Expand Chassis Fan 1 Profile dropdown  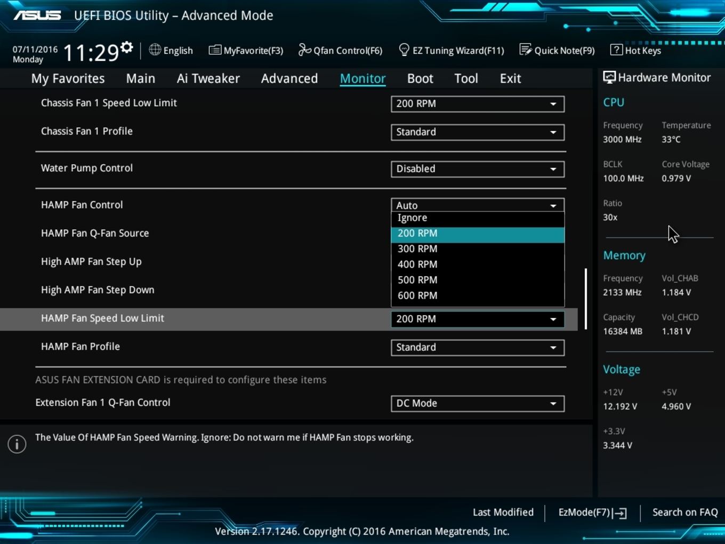[478, 132]
